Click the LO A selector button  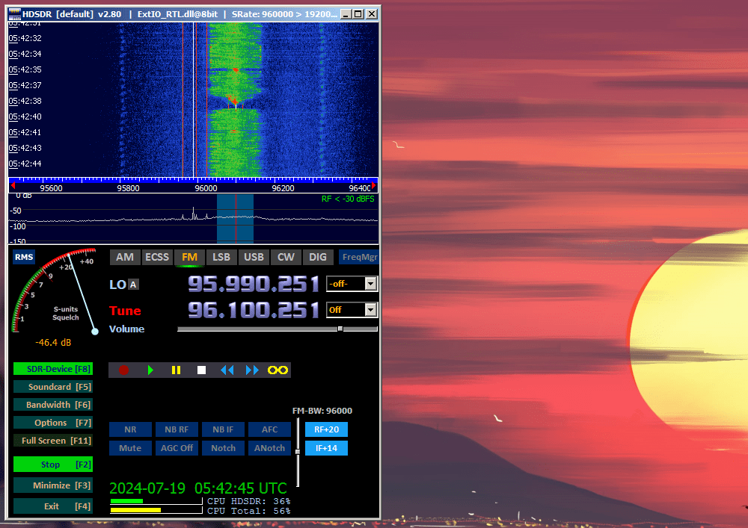point(133,285)
